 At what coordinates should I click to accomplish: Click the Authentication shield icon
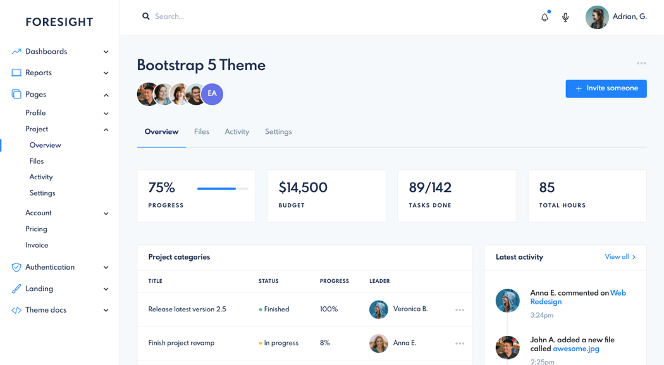point(16,268)
